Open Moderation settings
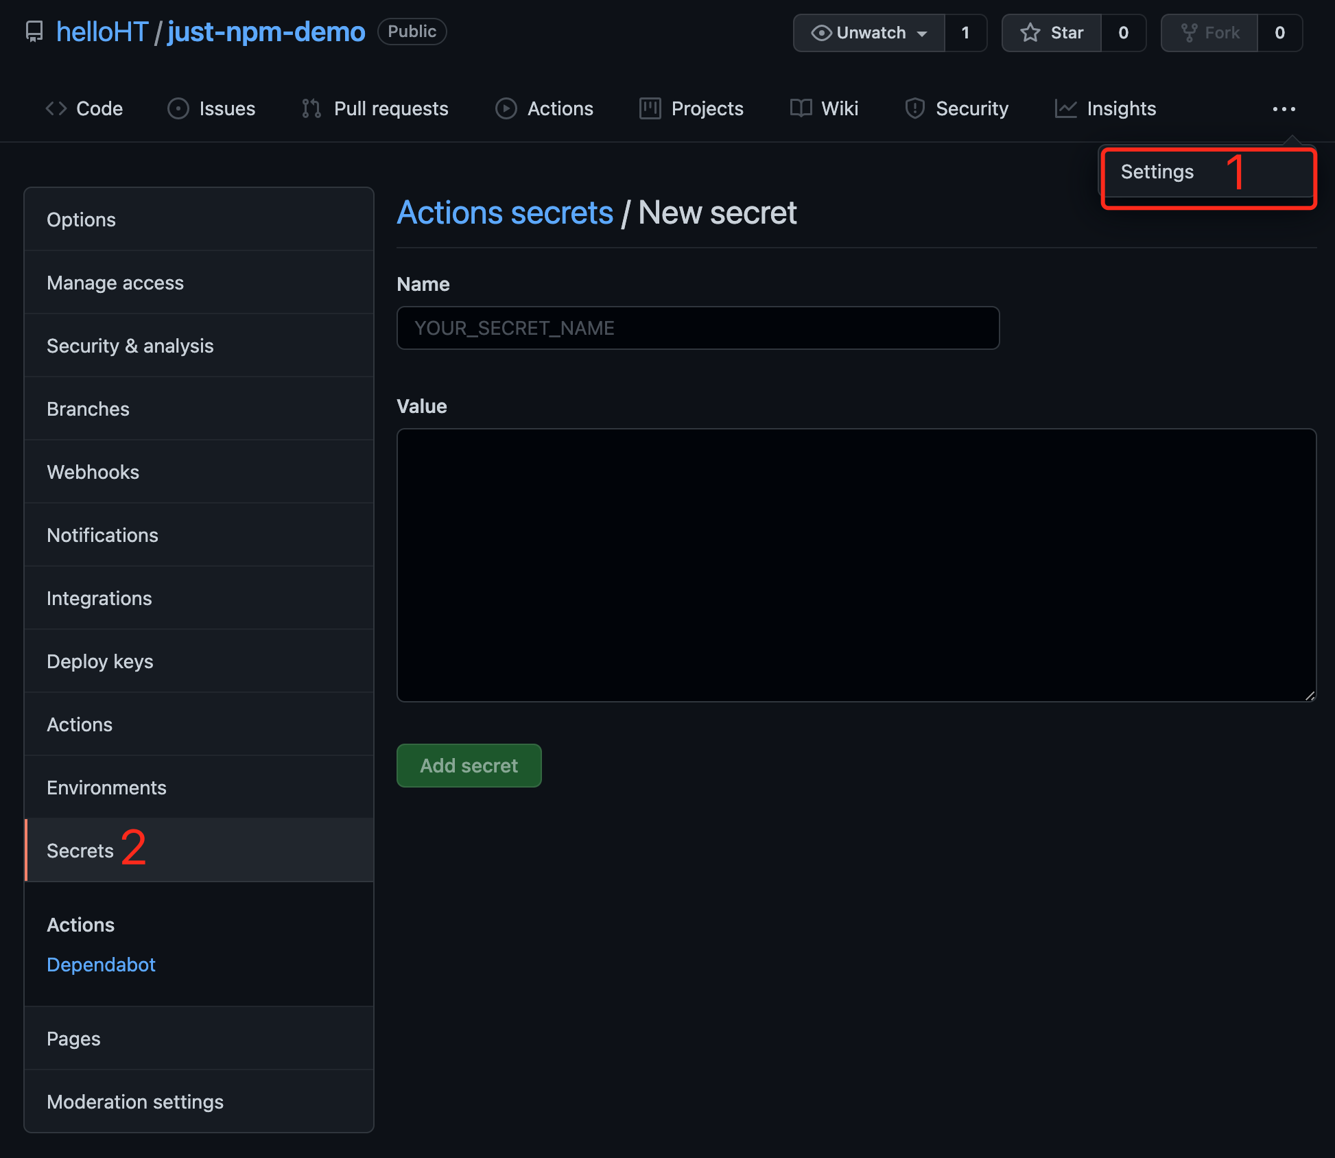 coord(199,1102)
